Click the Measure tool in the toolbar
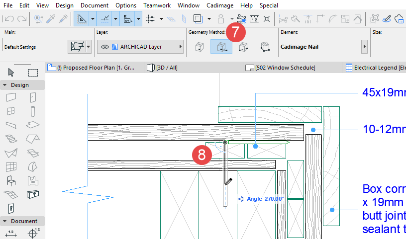The width and height of the screenshot is (406, 239). pyautogui.click(x=254, y=19)
